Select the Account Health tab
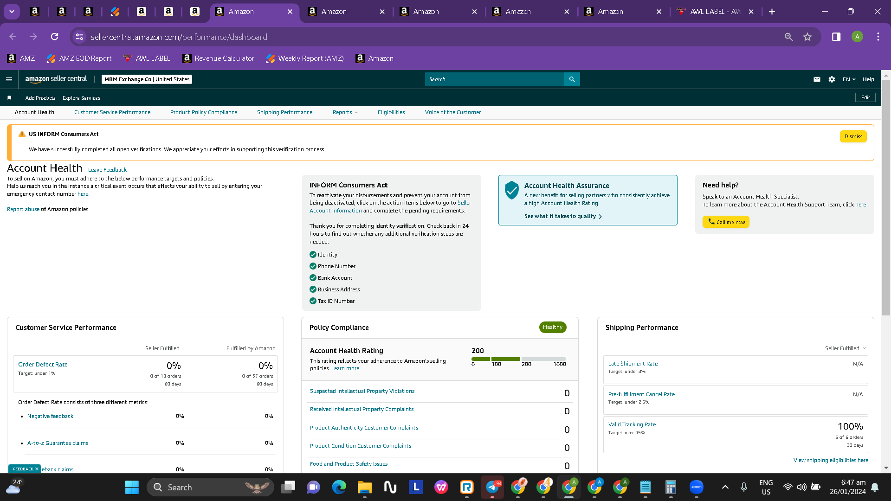Image resolution: width=891 pixels, height=501 pixels. [34, 112]
